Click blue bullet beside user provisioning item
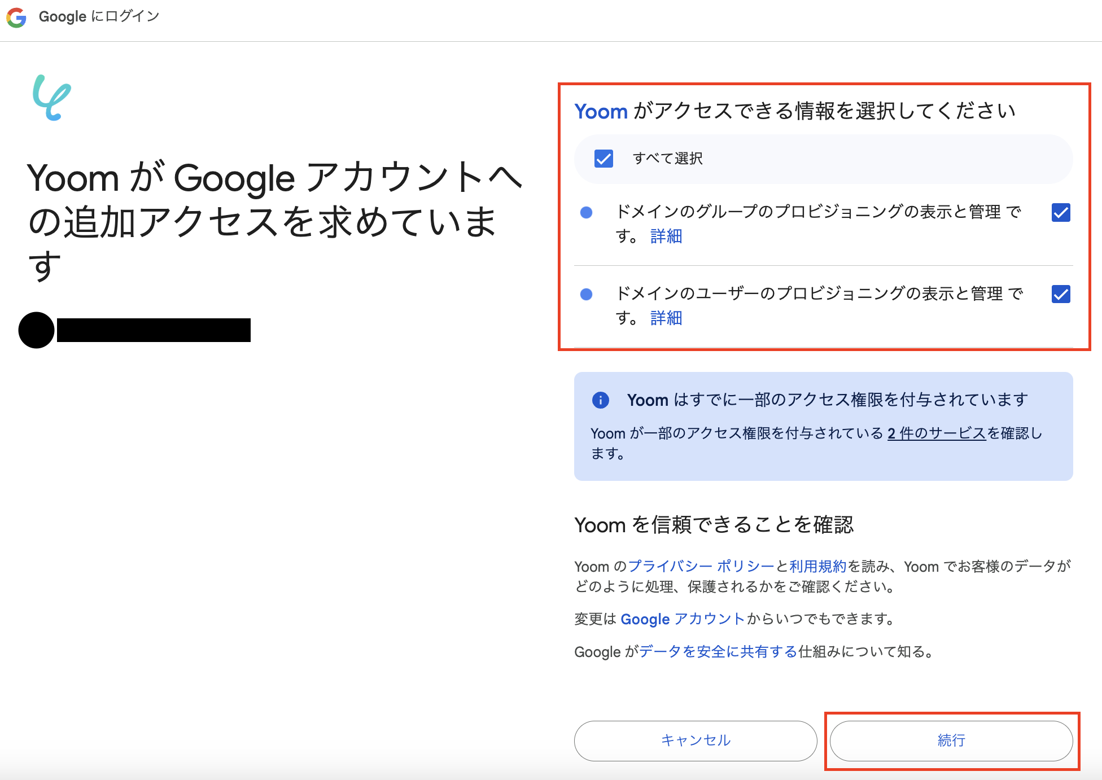This screenshot has width=1102, height=780. [x=586, y=294]
